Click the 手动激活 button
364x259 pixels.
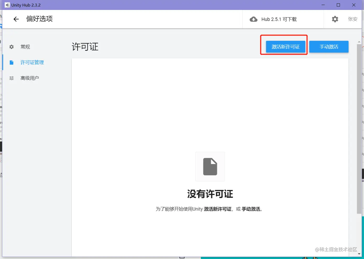(329, 47)
